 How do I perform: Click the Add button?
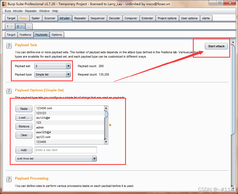(24, 150)
